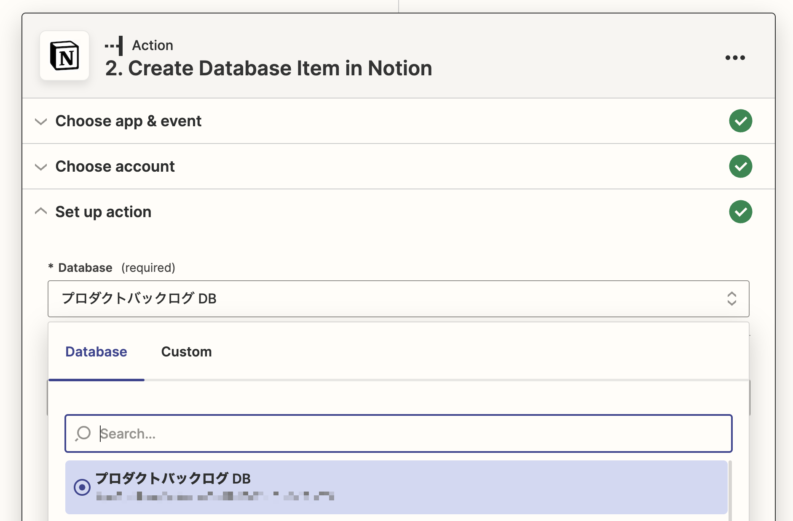Expand the Choose account section
793x521 pixels.
click(x=41, y=167)
